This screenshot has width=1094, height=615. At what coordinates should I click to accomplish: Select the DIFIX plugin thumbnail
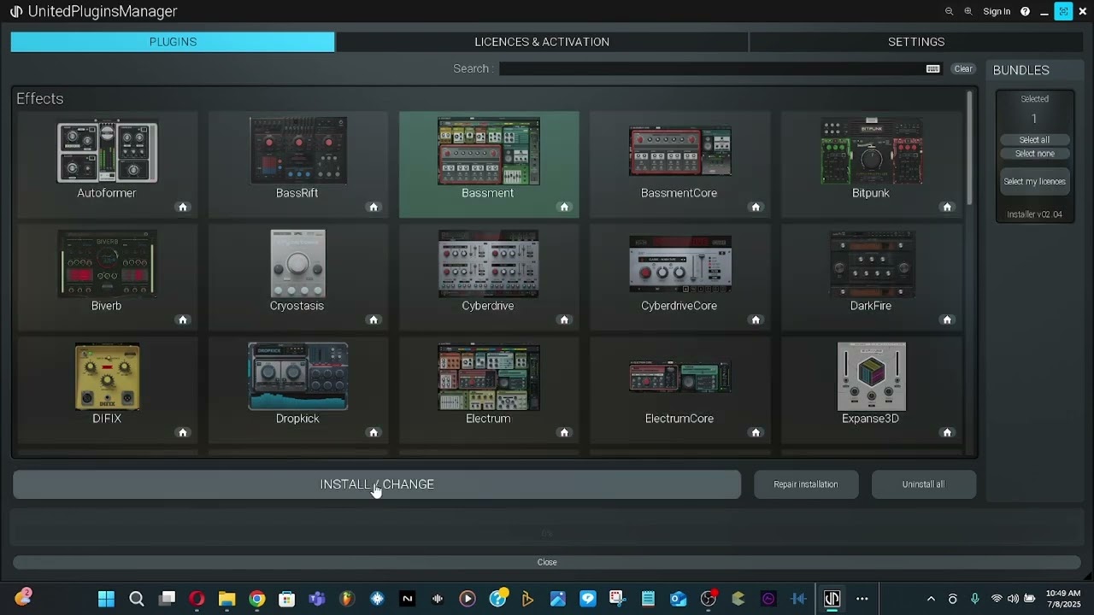[x=107, y=377]
